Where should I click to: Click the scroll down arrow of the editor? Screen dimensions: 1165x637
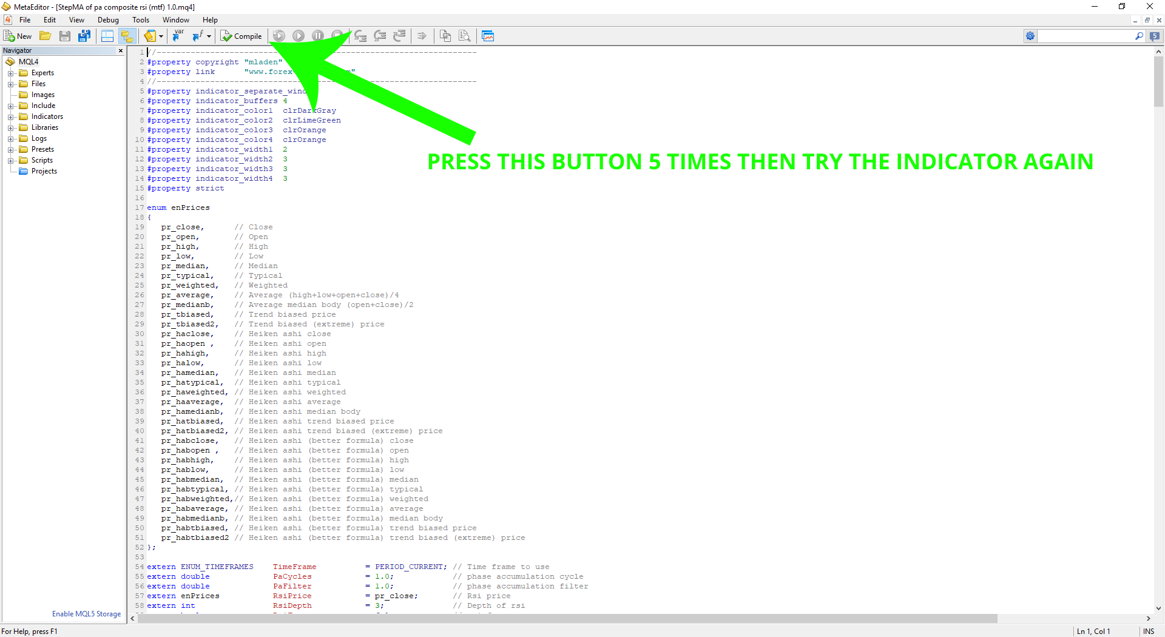click(1158, 608)
